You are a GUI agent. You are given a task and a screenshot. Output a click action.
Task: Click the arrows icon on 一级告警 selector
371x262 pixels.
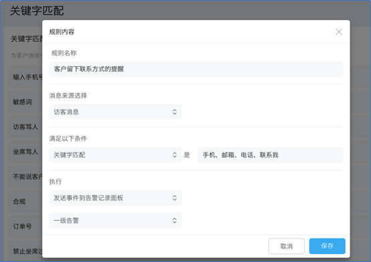tap(174, 221)
